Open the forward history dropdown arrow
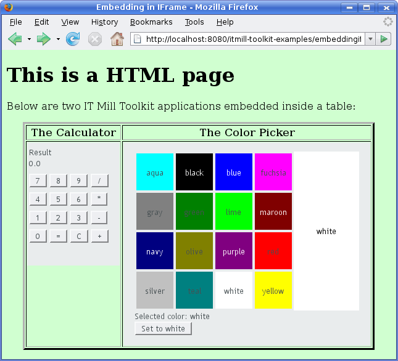The image size is (398, 361). (x=58, y=39)
